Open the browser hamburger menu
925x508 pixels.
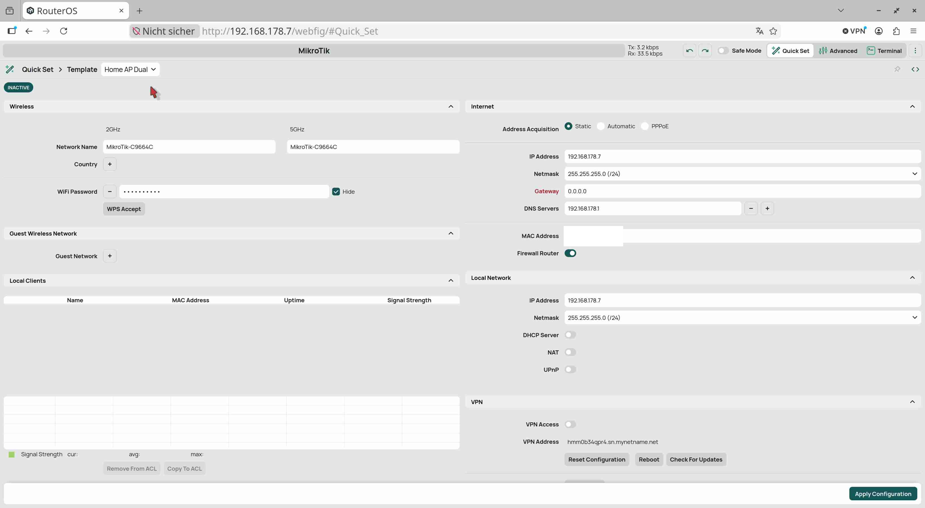coord(913,31)
